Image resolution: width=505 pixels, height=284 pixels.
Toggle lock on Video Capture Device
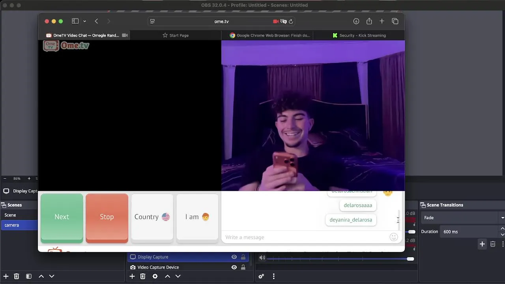pos(243,267)
